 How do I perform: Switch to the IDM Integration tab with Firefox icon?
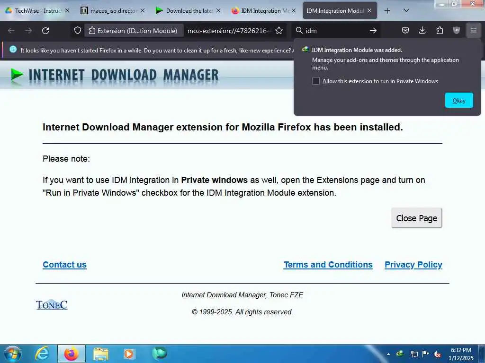click(264, 11)
